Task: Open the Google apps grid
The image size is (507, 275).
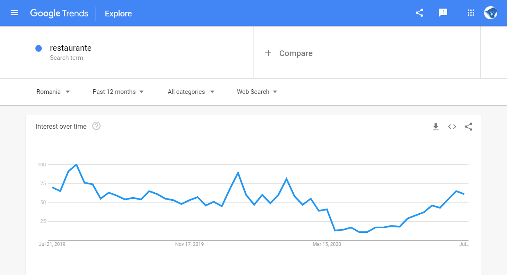Action: [471, 13]
